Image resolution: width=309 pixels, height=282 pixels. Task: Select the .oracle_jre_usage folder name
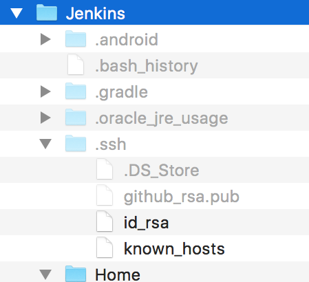point(162,119)
